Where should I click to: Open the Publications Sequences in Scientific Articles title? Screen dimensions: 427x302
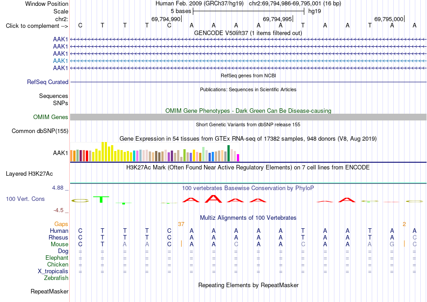coord(248,89)
